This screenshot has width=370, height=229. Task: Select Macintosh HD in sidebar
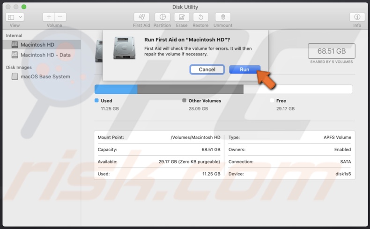42,45
